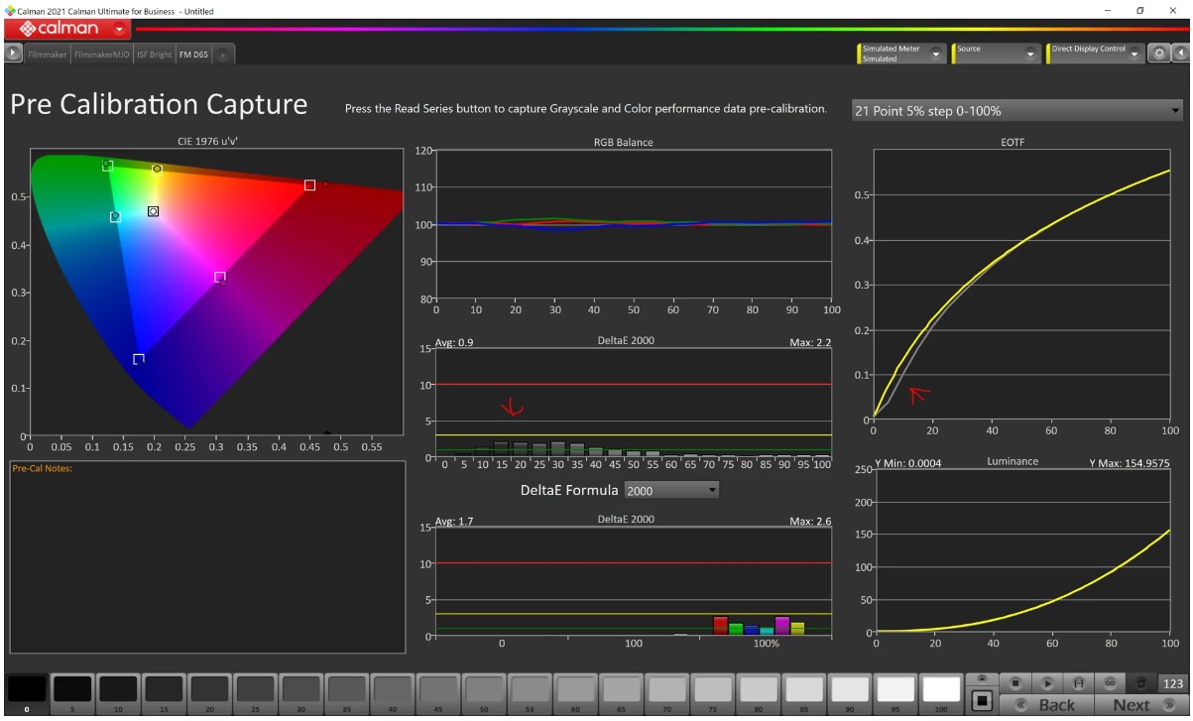Select the 45% grayscale patch
Screen dimensions: 1193x721
click(438, 692)
